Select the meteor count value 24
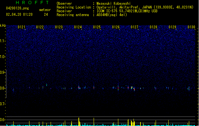Image resolution: width=199 pixels, height=126 pixels. (46, 14)
